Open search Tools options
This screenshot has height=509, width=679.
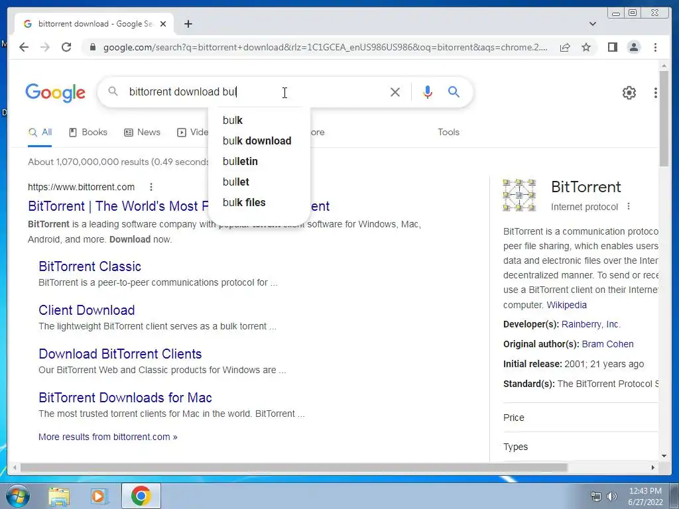coord(448,133)
